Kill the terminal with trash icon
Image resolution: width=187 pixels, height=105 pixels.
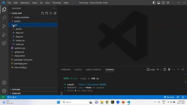[169, 69]
